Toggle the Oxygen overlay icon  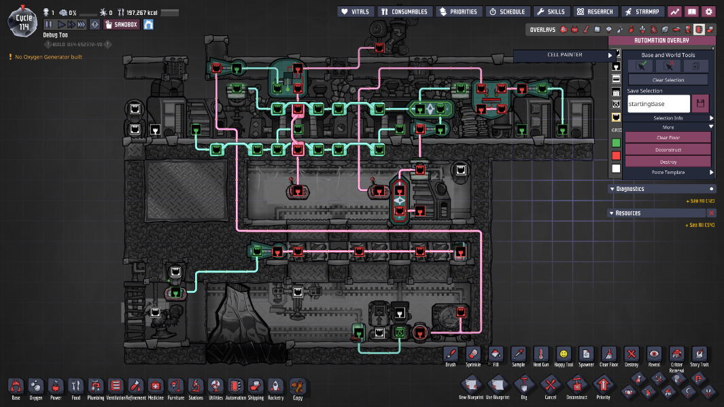pos(564,29)
